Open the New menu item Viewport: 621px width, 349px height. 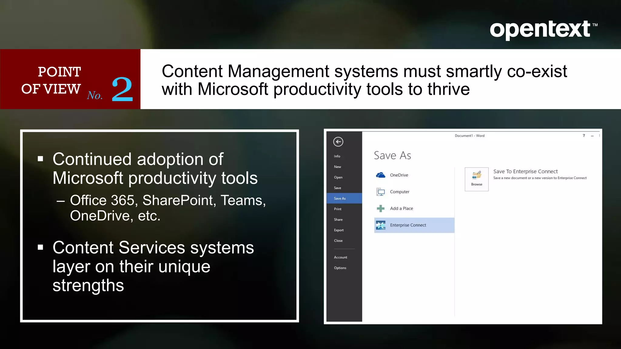click(x=337, y=167)
